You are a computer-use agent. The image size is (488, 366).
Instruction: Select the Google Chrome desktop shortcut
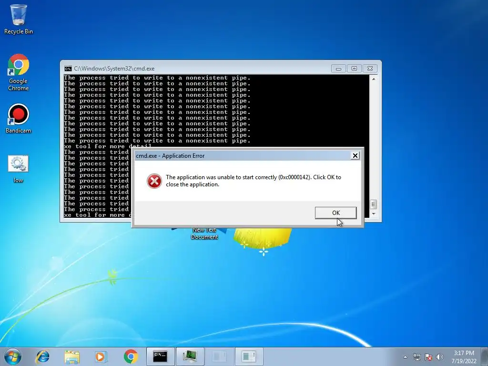tap(19, 72)
